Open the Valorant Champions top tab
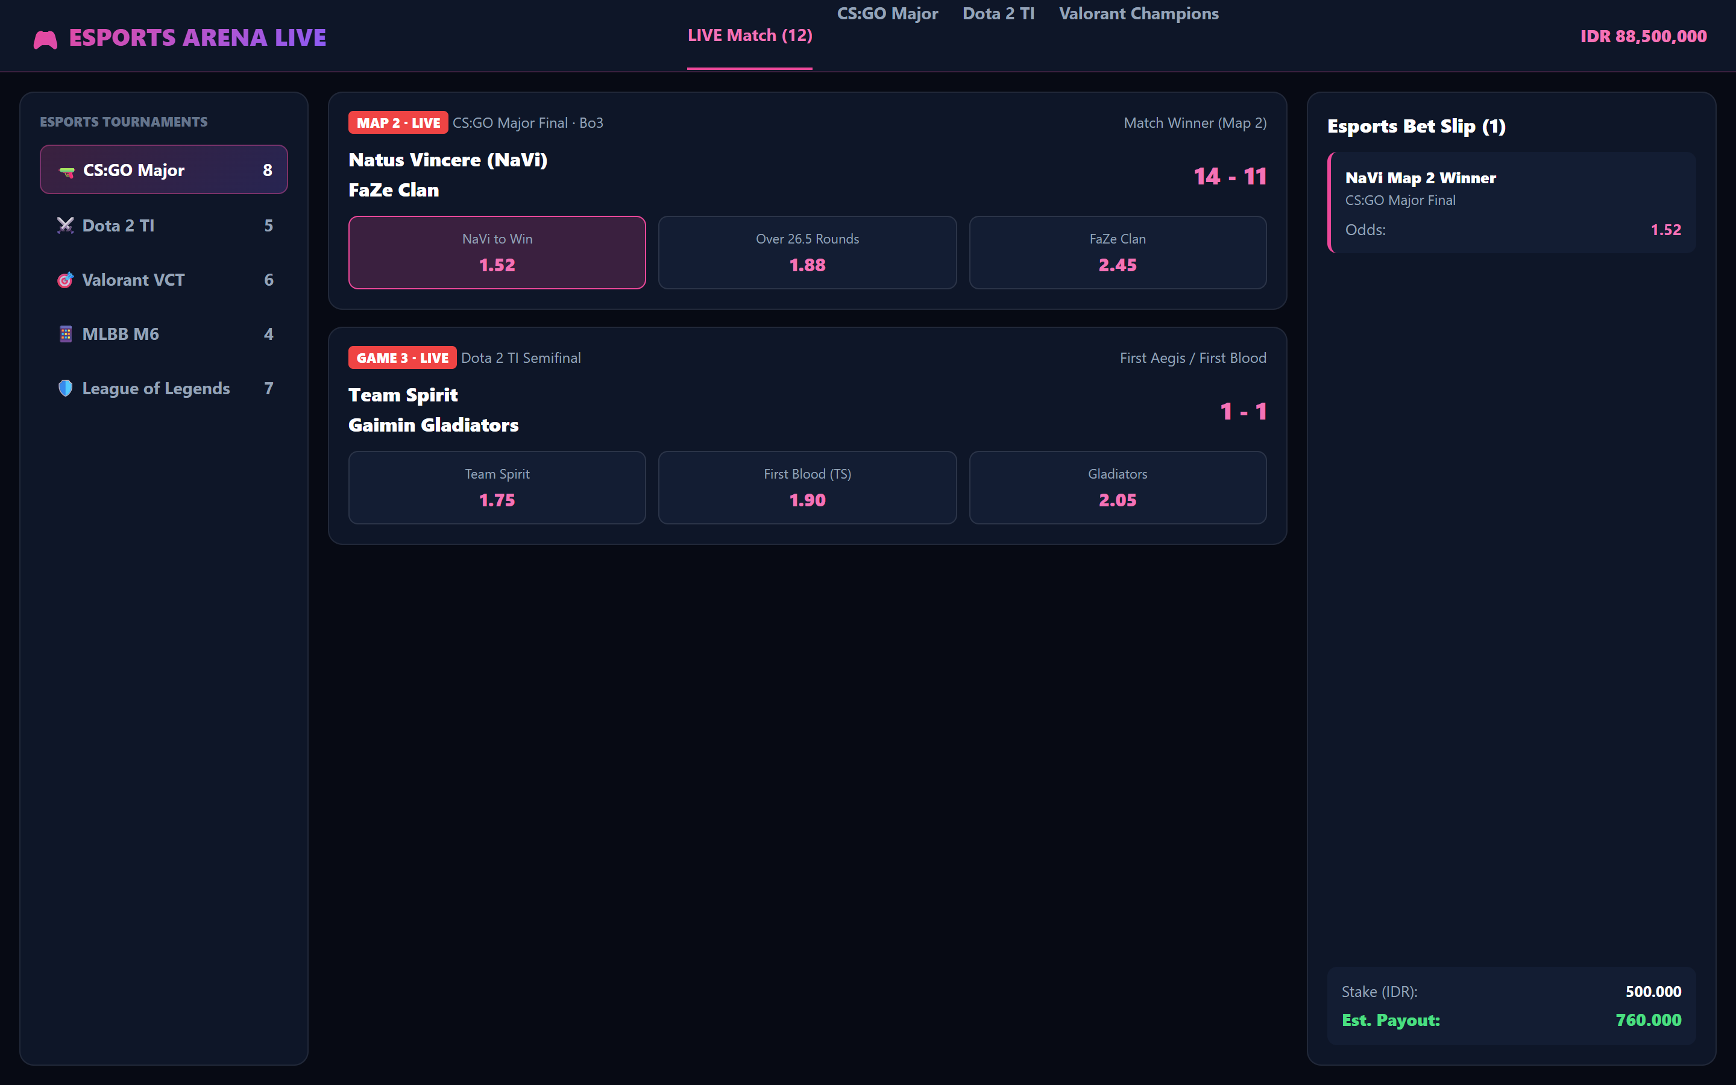 1139,14
